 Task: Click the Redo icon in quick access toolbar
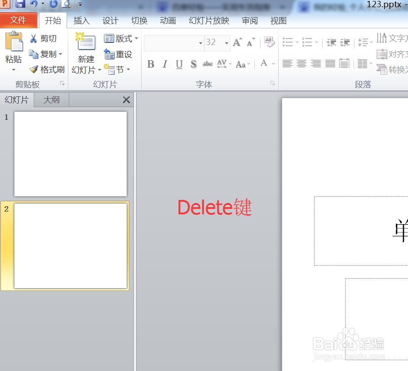pos(53,4)
